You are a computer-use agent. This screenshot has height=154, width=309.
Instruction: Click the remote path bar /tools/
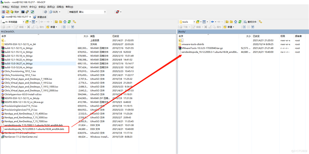[x=243, y=32]
